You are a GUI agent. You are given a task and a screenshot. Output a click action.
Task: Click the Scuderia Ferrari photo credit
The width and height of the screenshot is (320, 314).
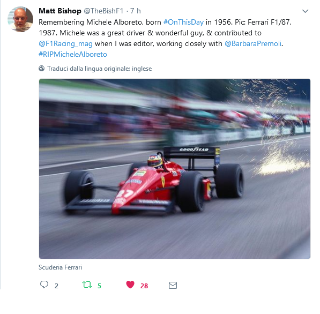(x=60, y=267)
